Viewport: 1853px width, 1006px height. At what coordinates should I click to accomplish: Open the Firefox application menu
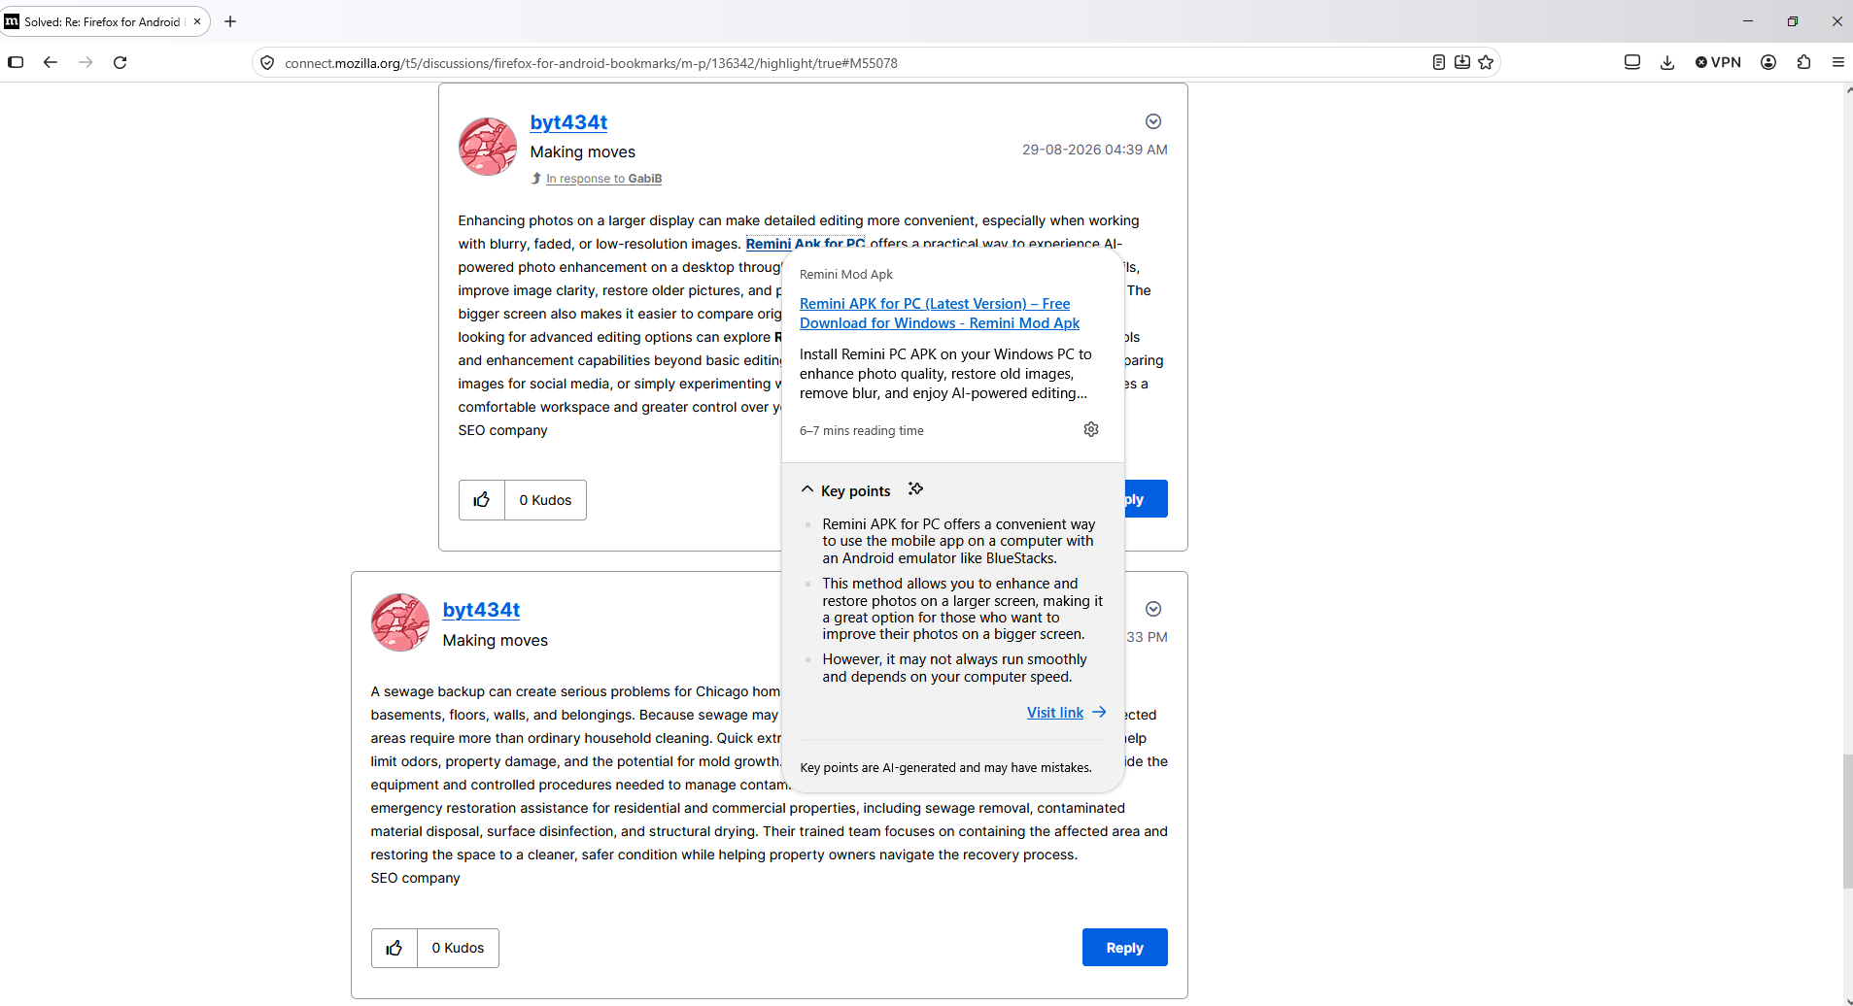[x=1838, y=62]
